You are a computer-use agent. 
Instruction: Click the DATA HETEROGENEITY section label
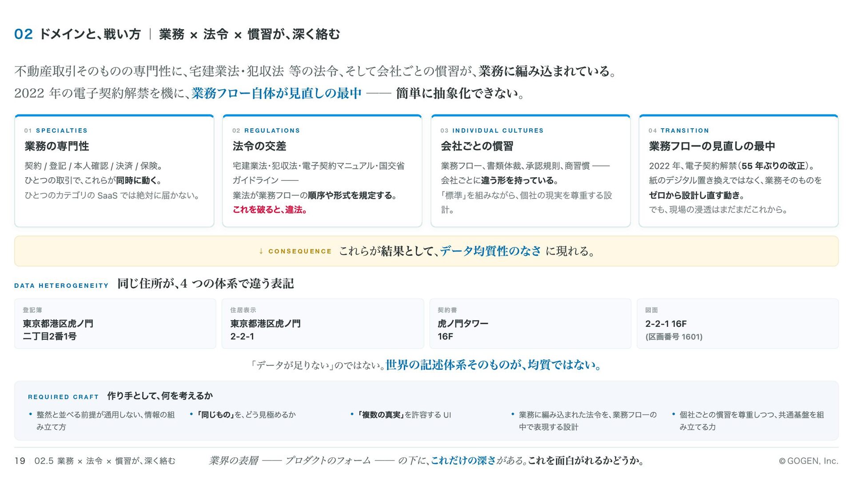(x=61, y=286)
